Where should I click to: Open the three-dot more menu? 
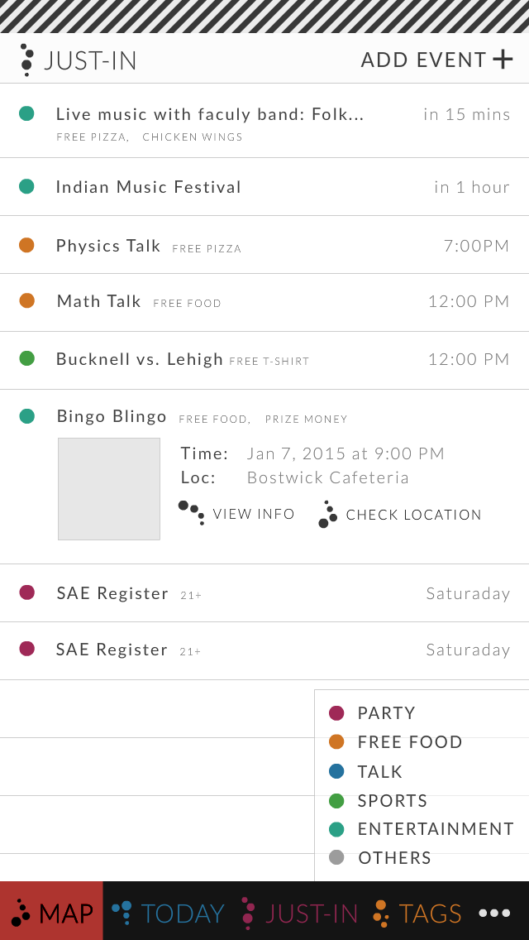point(494,913)
